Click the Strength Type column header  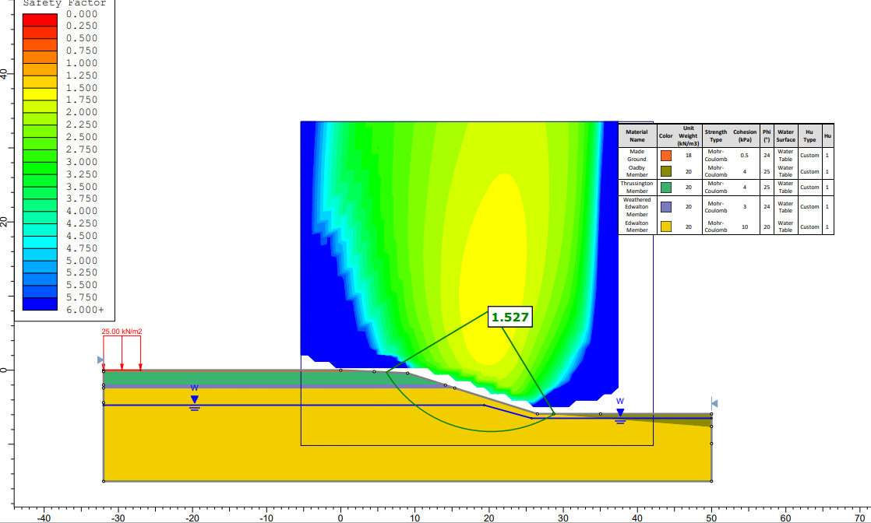click(715, 136)
